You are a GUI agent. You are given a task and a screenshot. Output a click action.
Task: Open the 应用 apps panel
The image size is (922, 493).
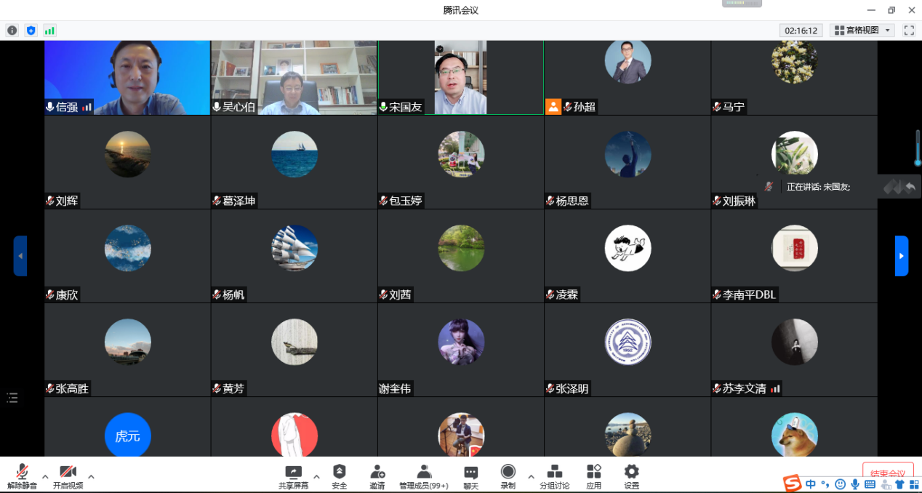click(594, 477)
